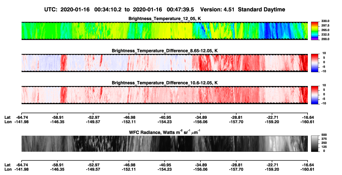Screen dimensions: 342x175
Task: Click the Brightness_Temperature_12_05, K panel title
Action: (x=164, y=19)
